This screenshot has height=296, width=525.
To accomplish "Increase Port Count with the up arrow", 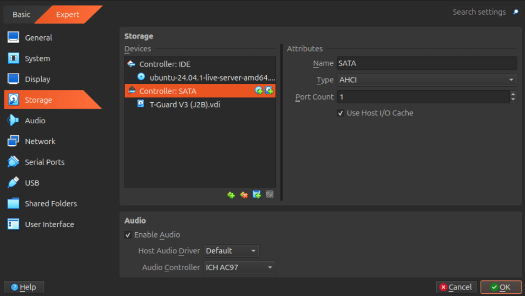I will click(x=513, y=94).
